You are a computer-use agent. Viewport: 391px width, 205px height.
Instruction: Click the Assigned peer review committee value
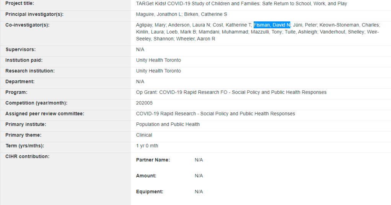click(x=215, y=114)
